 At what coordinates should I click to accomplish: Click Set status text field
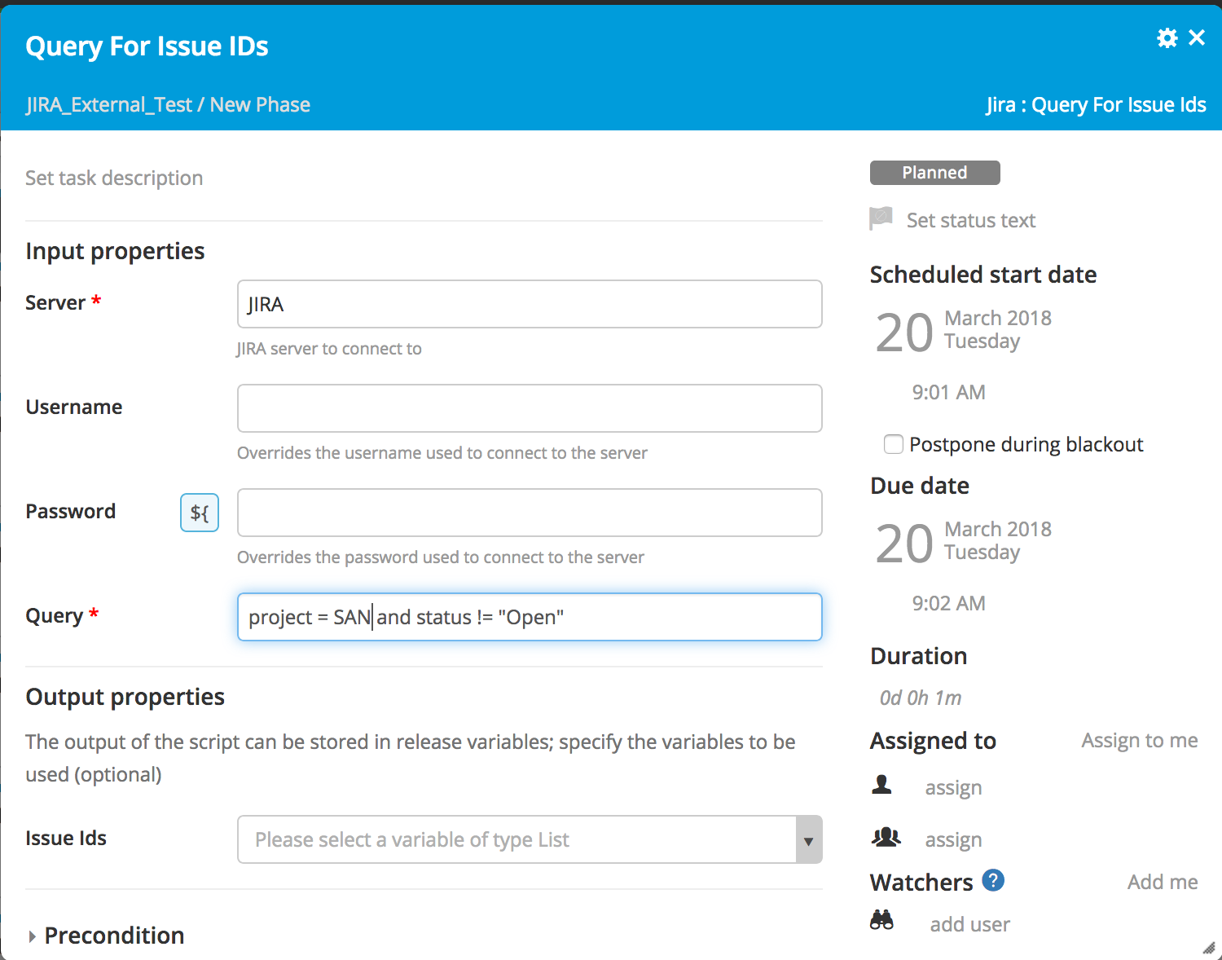coord(971,220)
